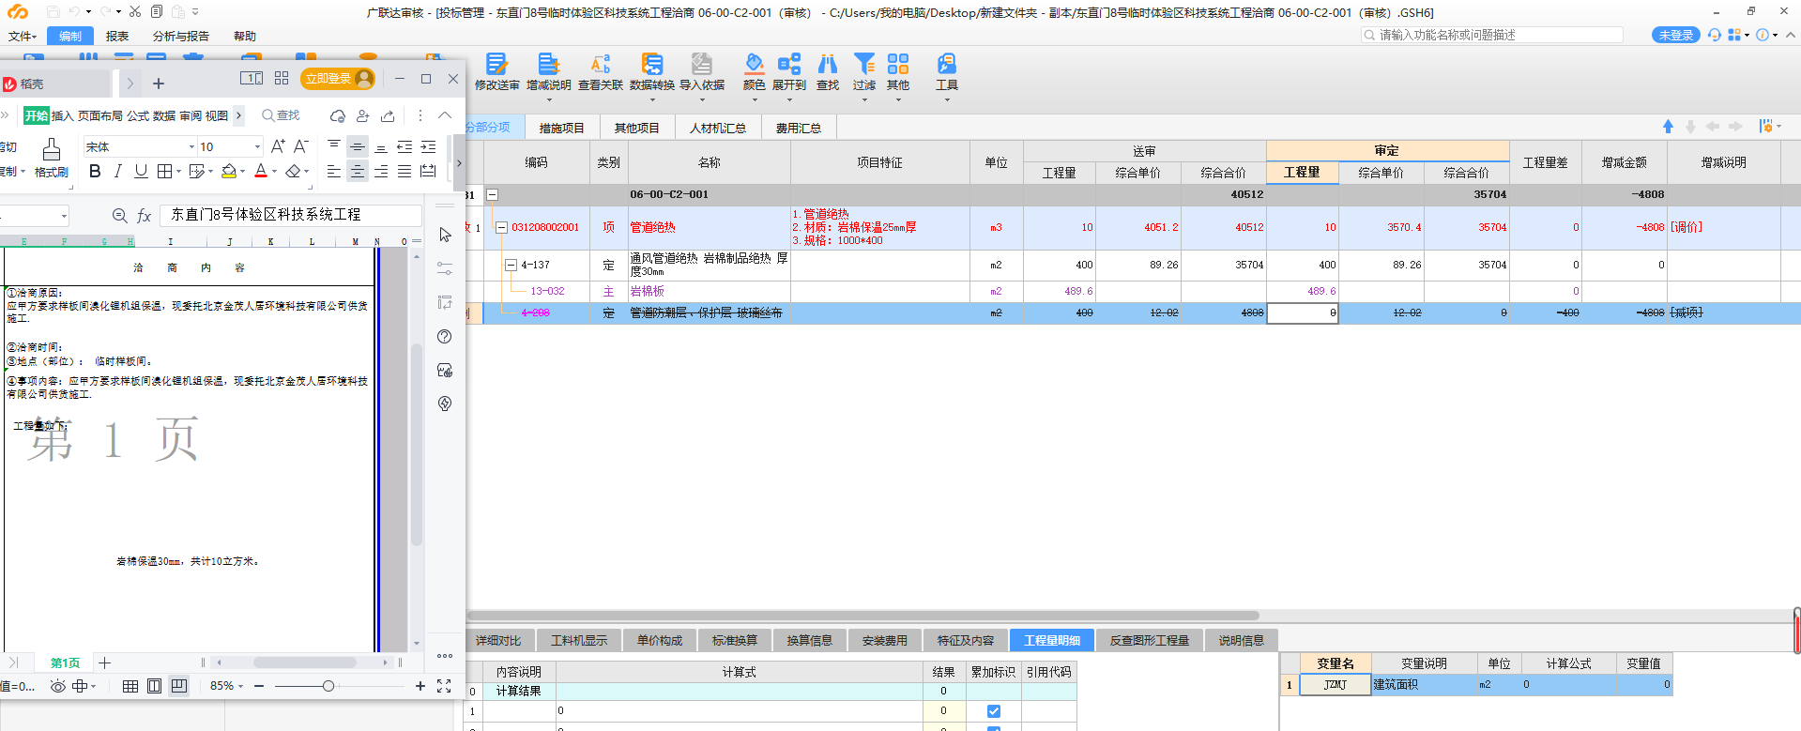Click the 立即登录 button in WPS
The width and height of the screenshot is (1801, 731).
pyautogui.click(x=338, y=79)
